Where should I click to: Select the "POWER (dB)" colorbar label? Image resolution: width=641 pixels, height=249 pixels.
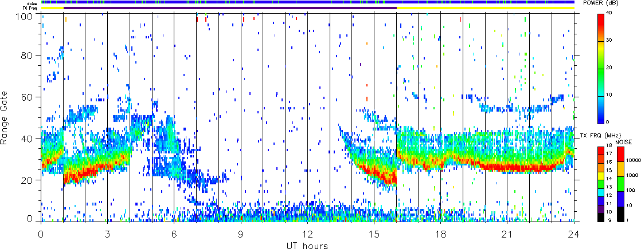[600, 3]
